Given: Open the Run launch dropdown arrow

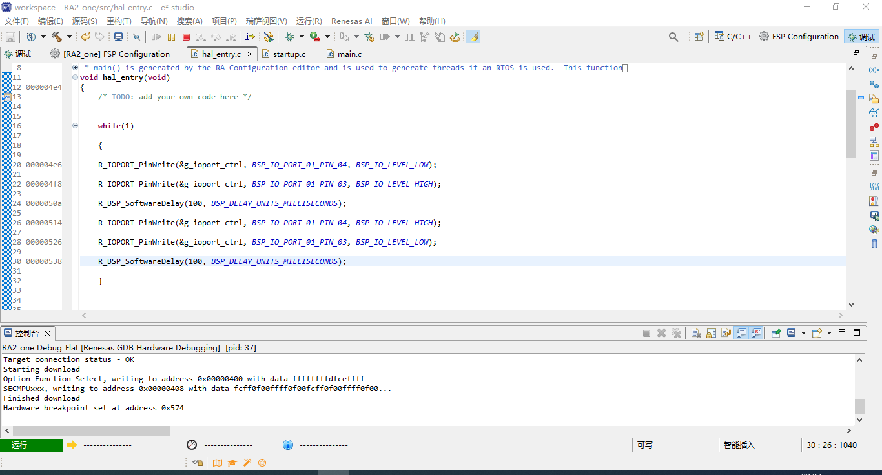Looking at the screenshot, I should pos(327,37).
